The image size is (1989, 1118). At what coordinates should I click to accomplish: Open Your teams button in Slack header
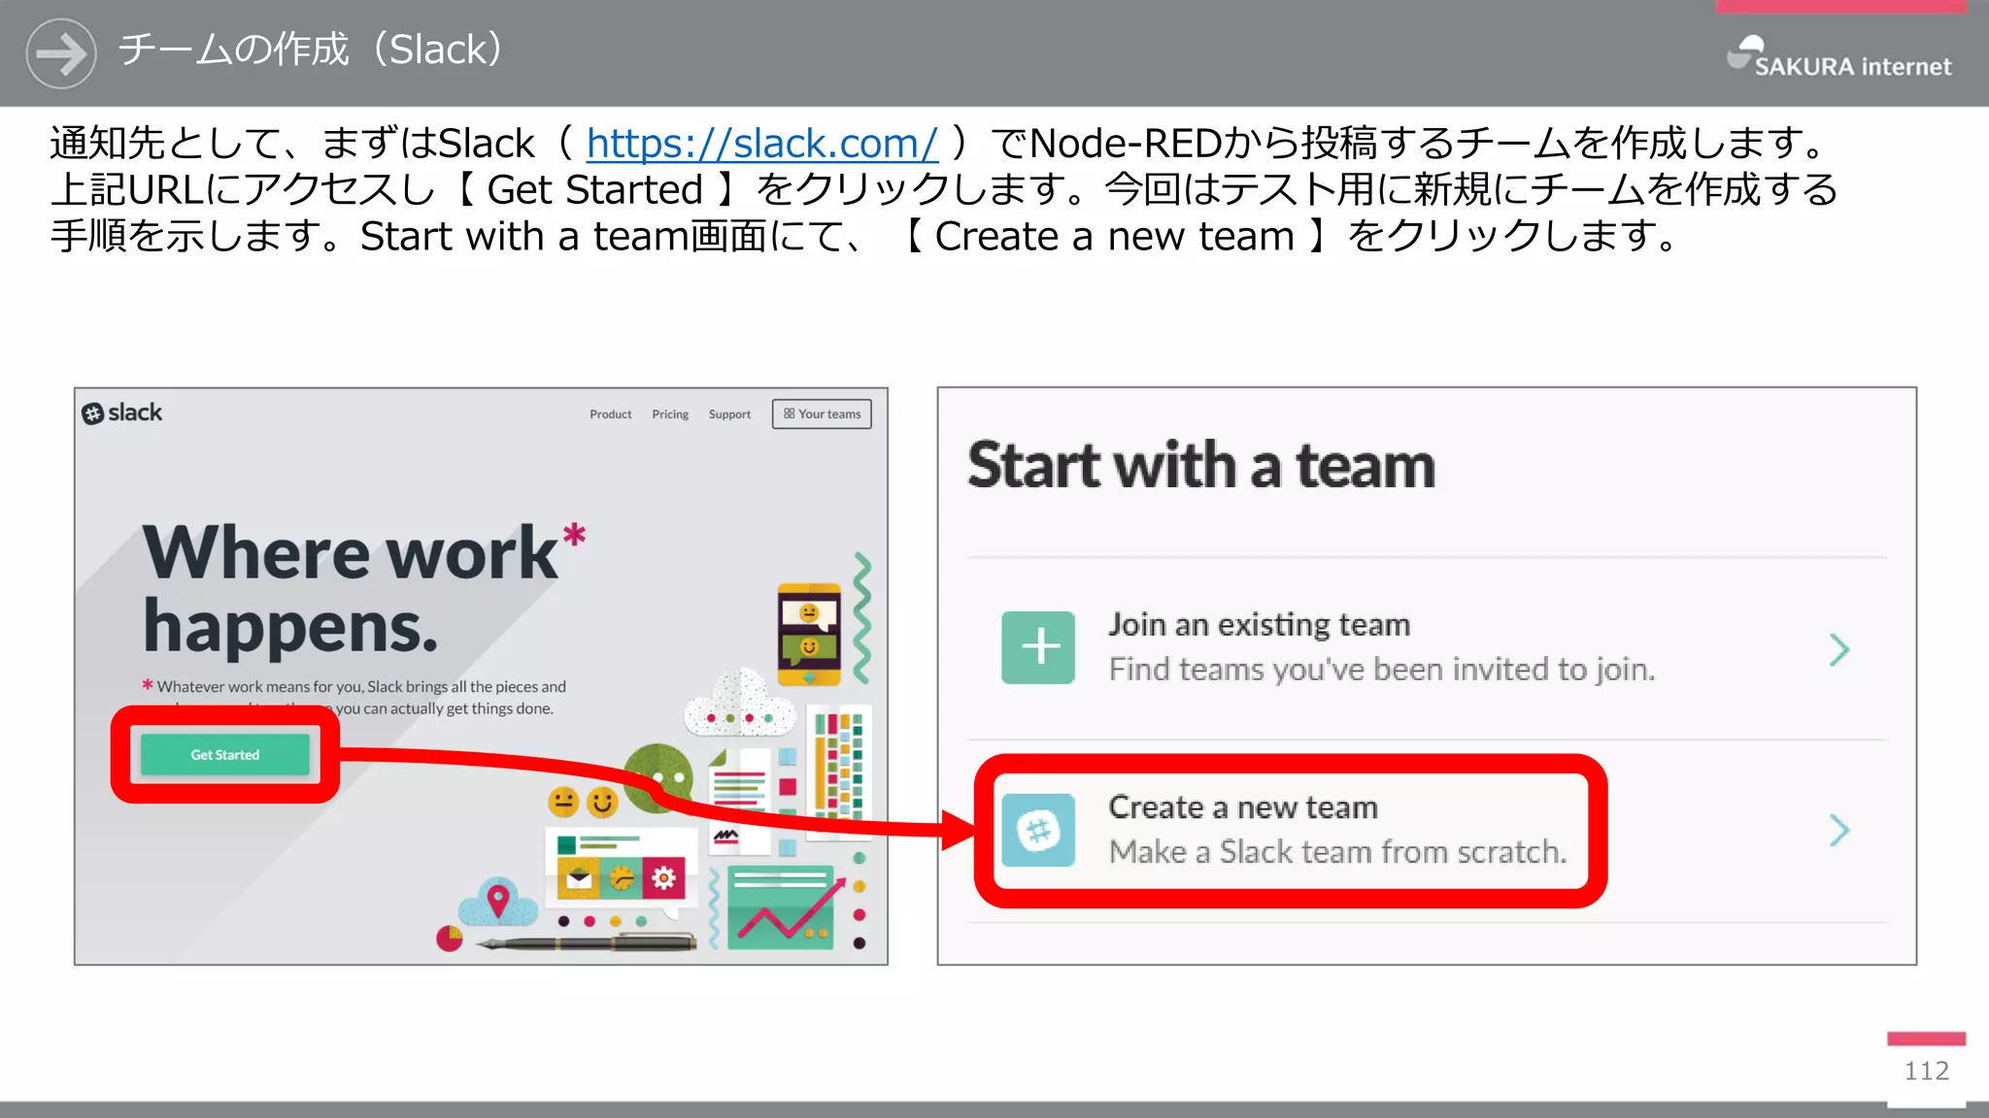click(822, 413)
